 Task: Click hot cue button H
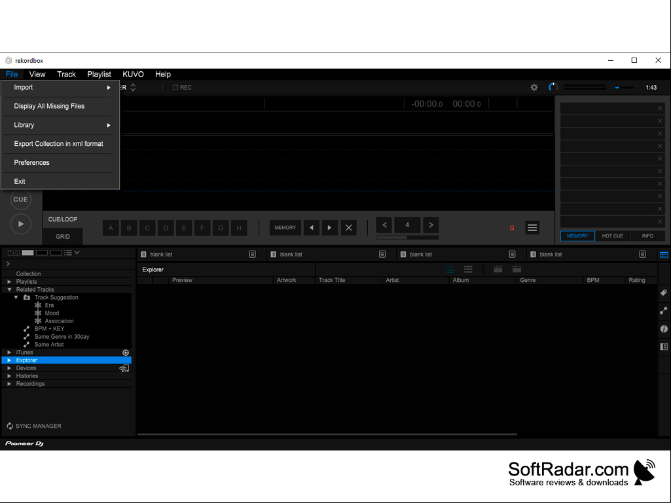tap(239, 228)
